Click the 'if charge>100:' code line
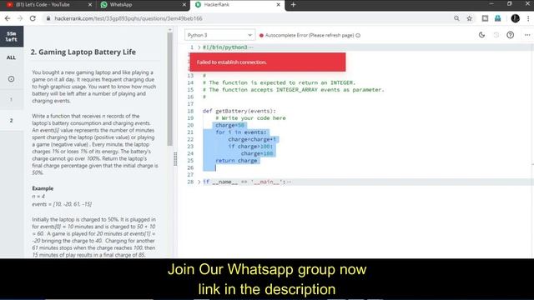Viewport: 534px width, 300px height. click(x=250, y=147)
